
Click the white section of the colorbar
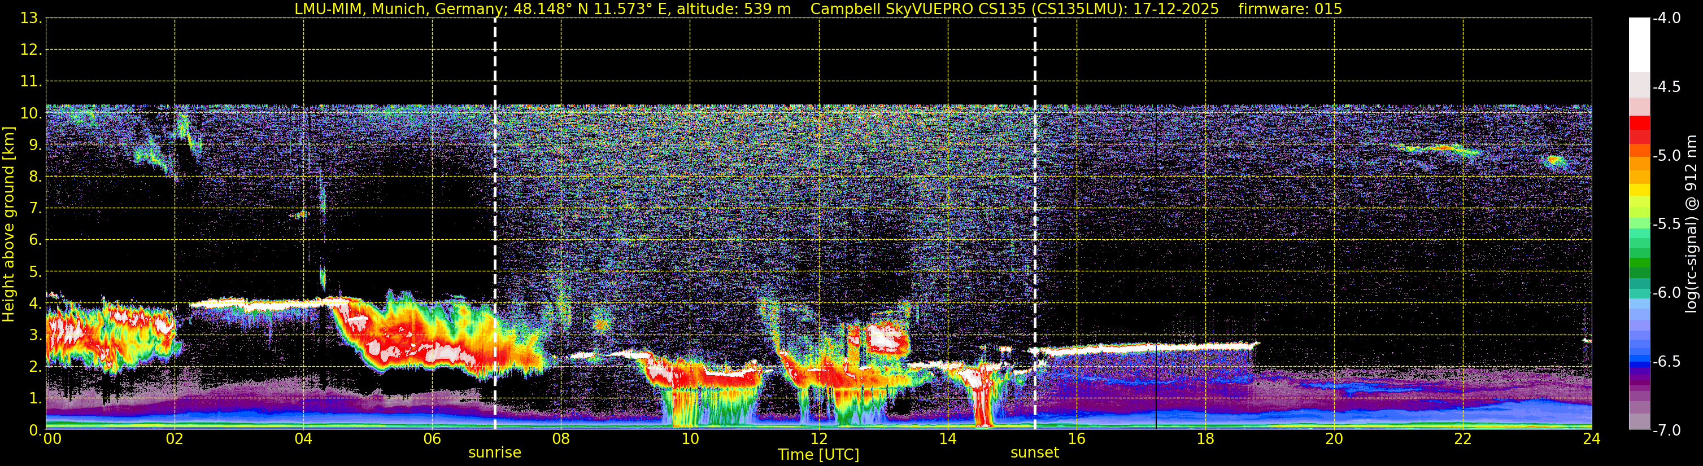1640,45
